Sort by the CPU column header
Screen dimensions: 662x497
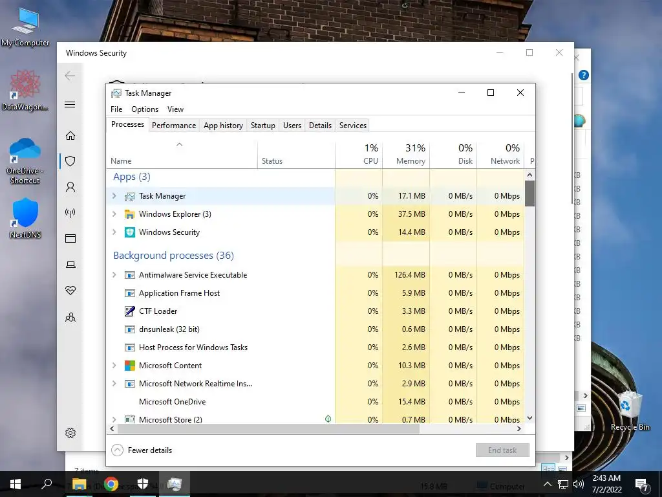click(359, 154)
